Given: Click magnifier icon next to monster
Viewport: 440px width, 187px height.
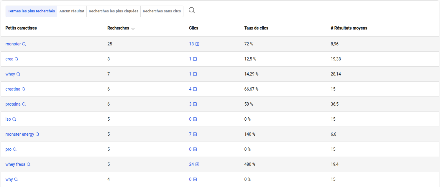Looking at the screenshot, I should pos(24,44).
